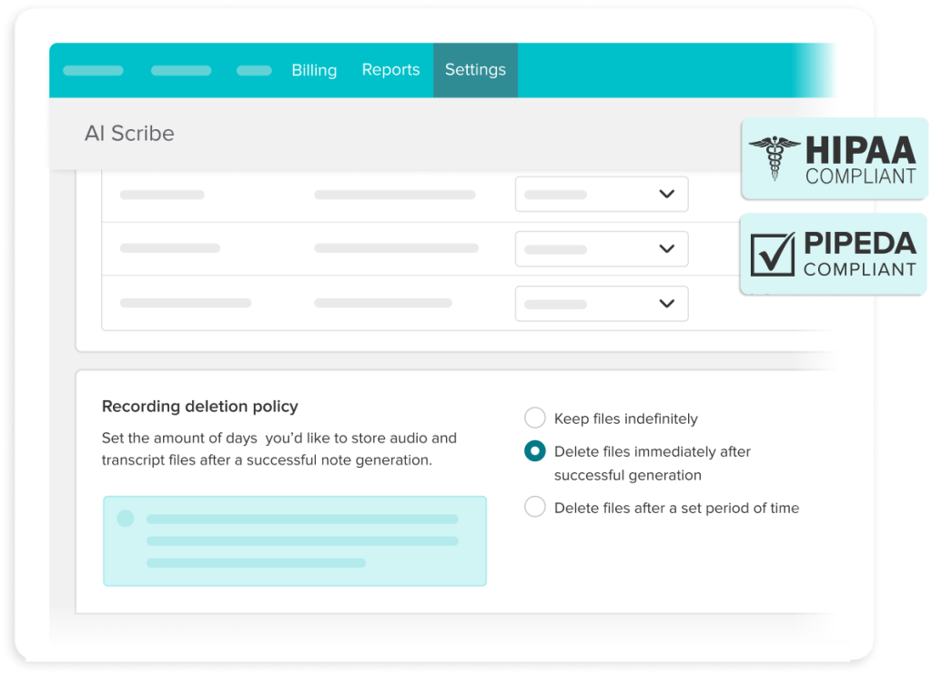
Task: Click the Recording deletion policy heading
Action: coord(200,407)
